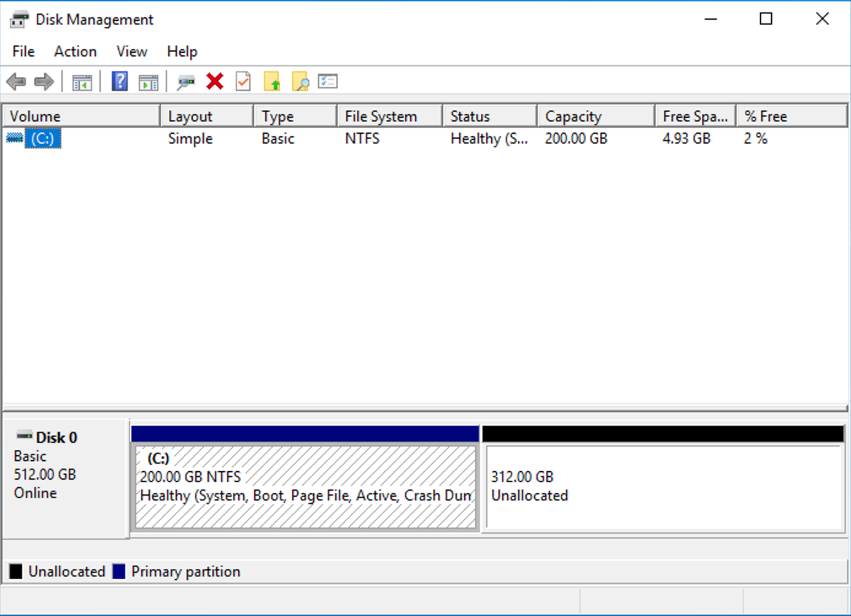Sort by Capacity column header

pyautogui.click(x=596, y=116)
